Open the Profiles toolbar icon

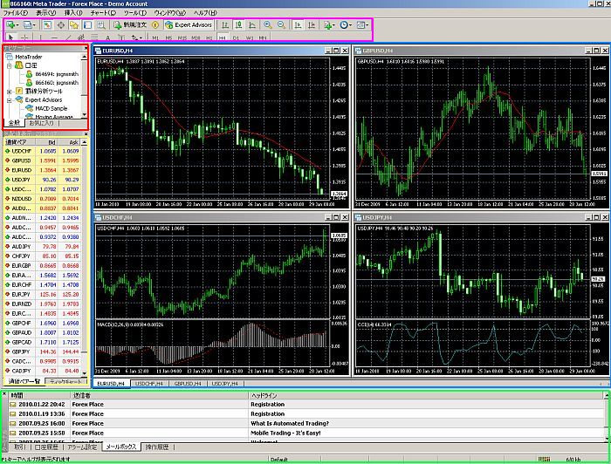coord(29,25)
